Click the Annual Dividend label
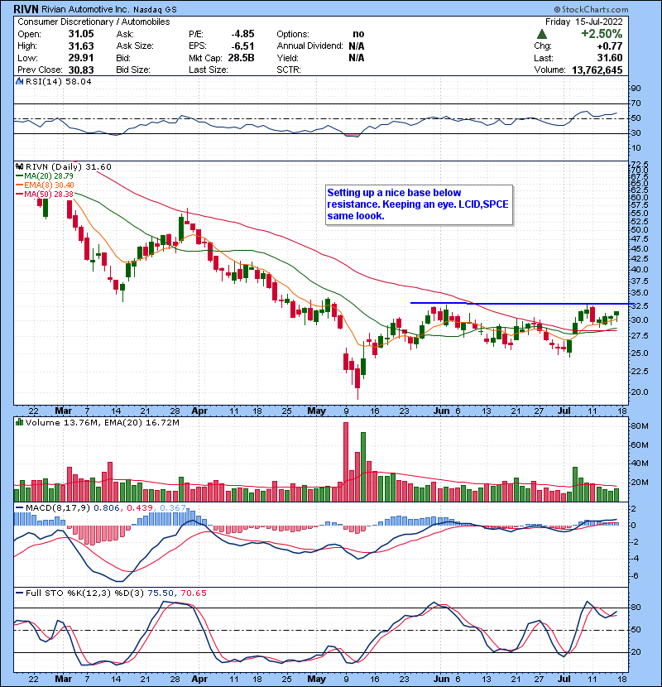The height and width of the screenshot is (687, 662). pyautogui.click(x=309, y=46)
